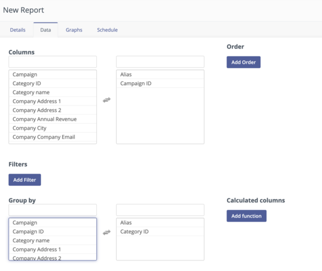Focus the available Columns search field

click(x=53, y=62)
